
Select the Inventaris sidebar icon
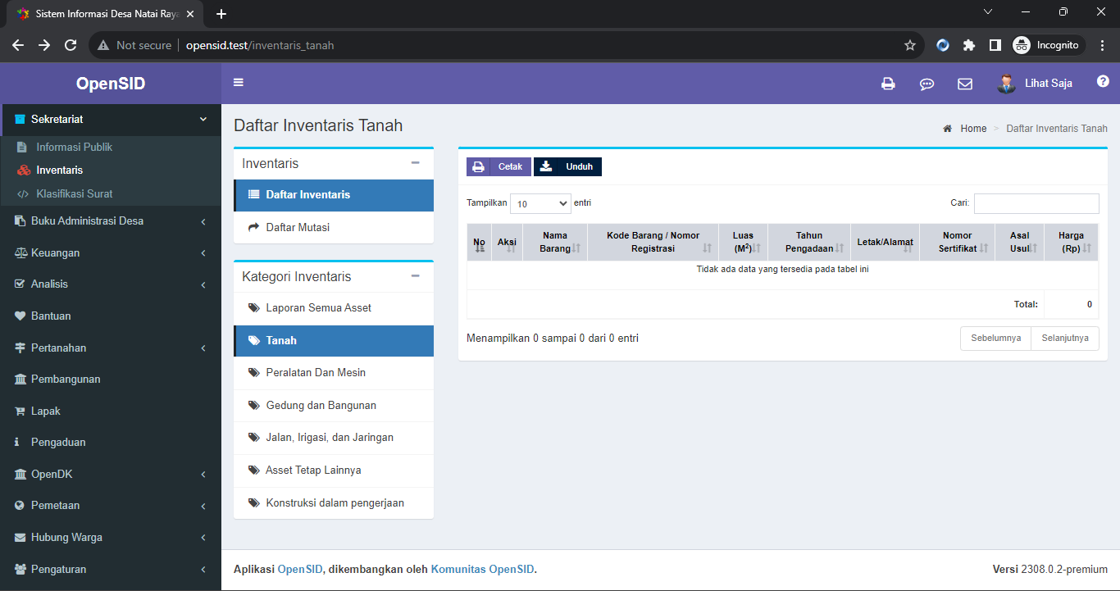point(25,170)
